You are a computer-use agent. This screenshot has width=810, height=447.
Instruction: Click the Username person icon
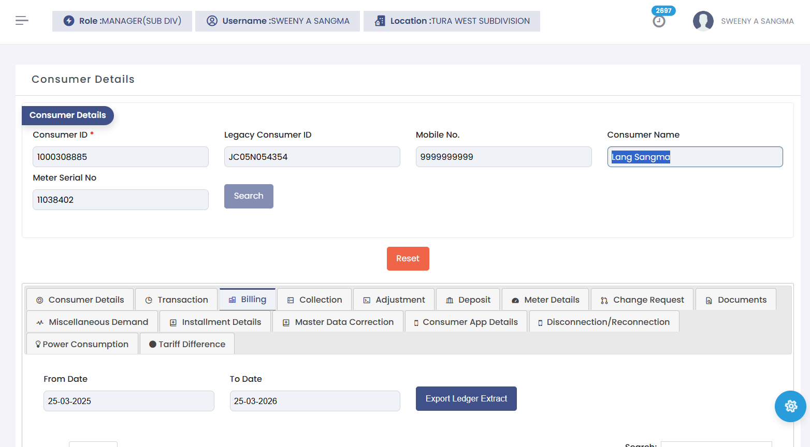coord(212,21)
